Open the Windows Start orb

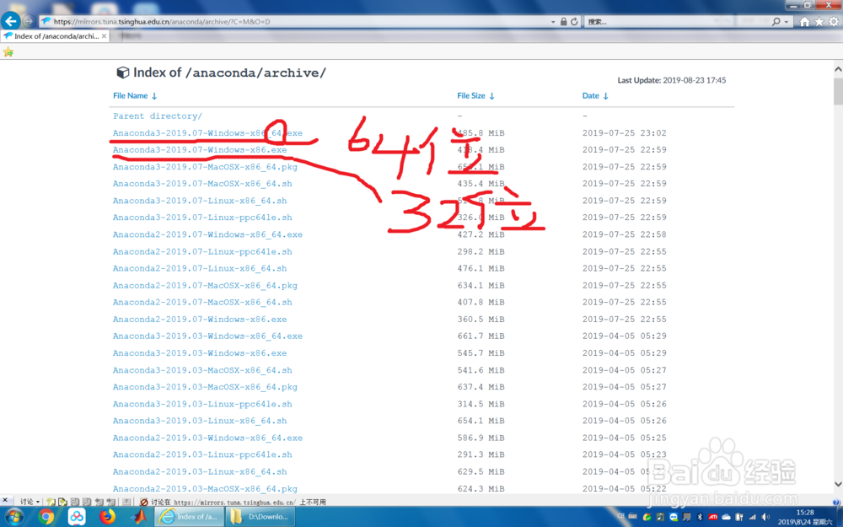pyautogui.click(x=14, y=518)
